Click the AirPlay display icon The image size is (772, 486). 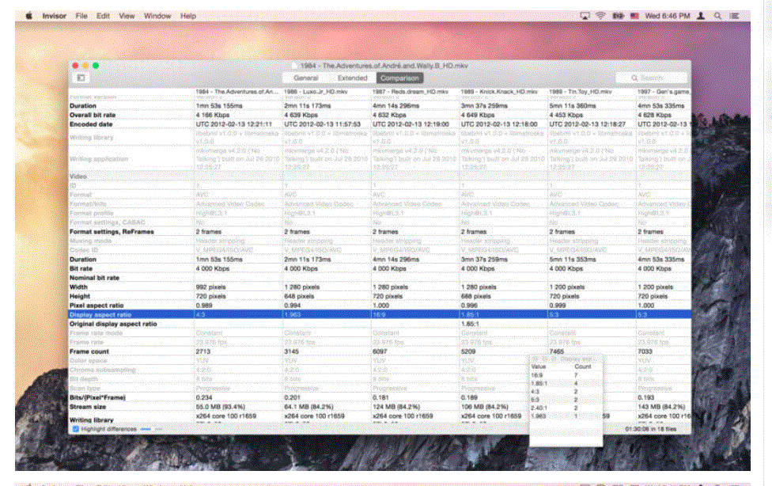tap(585, 16)
